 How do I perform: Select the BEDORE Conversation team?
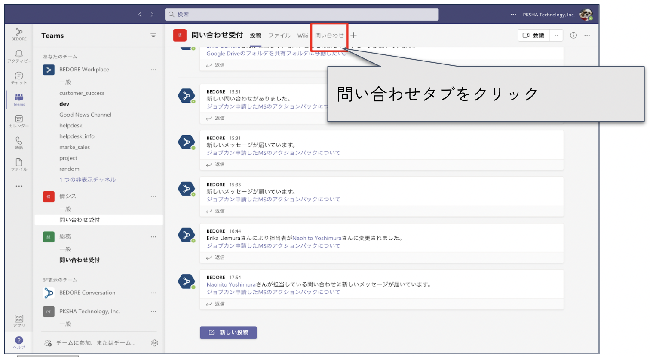[x=87, y=293]
